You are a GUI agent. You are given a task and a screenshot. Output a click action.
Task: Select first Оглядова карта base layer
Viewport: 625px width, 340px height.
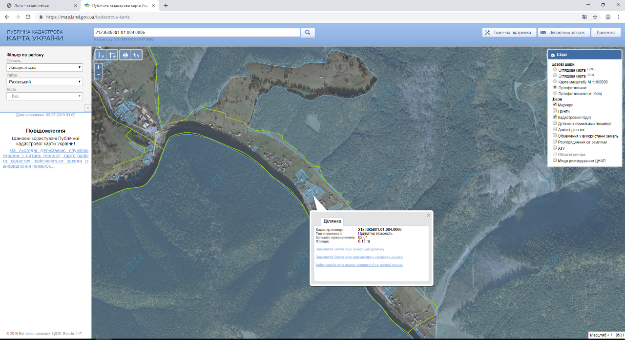[x=555, y=70]
